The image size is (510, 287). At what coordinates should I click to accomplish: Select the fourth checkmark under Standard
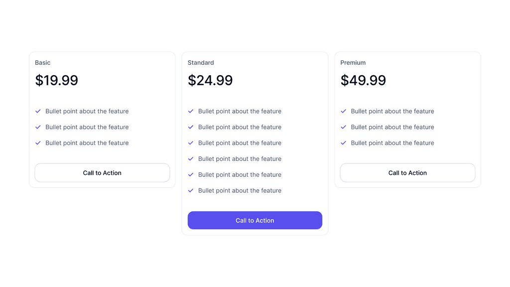coord(191,159)
